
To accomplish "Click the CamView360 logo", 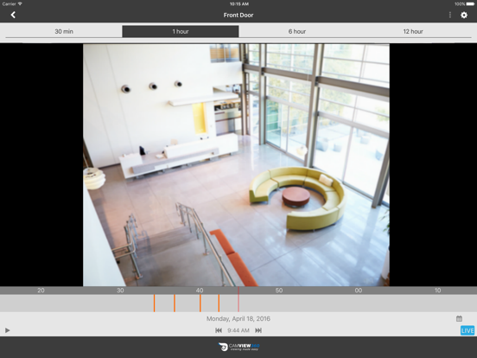I will click(x=238, y=347).
